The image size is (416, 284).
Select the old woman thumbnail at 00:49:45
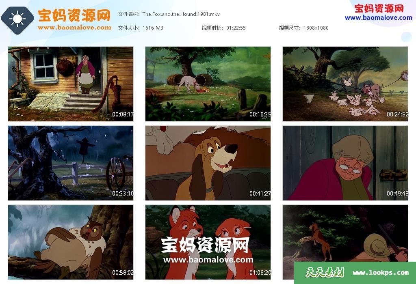[x=345, y=163]
